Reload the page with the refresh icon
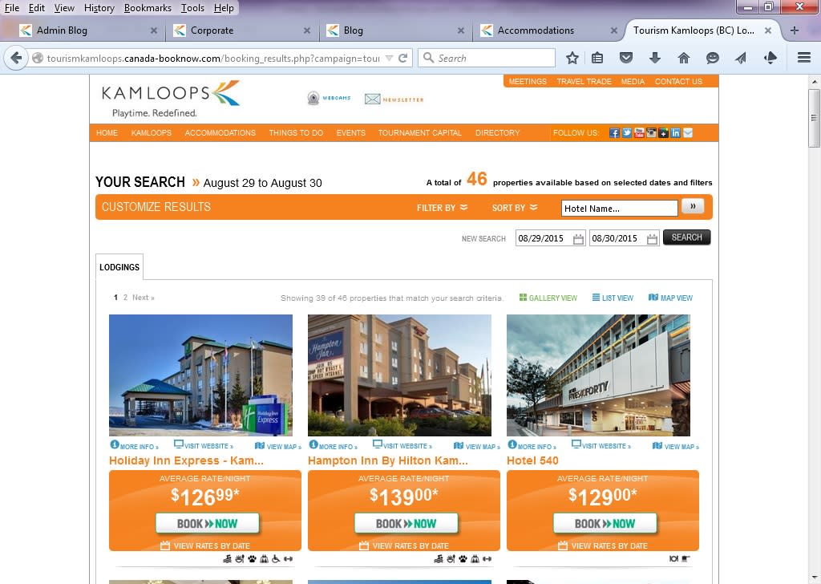Image resolution: width=821 pixels, height=584 pixels. pyautogui.click(x=402, y=58)
